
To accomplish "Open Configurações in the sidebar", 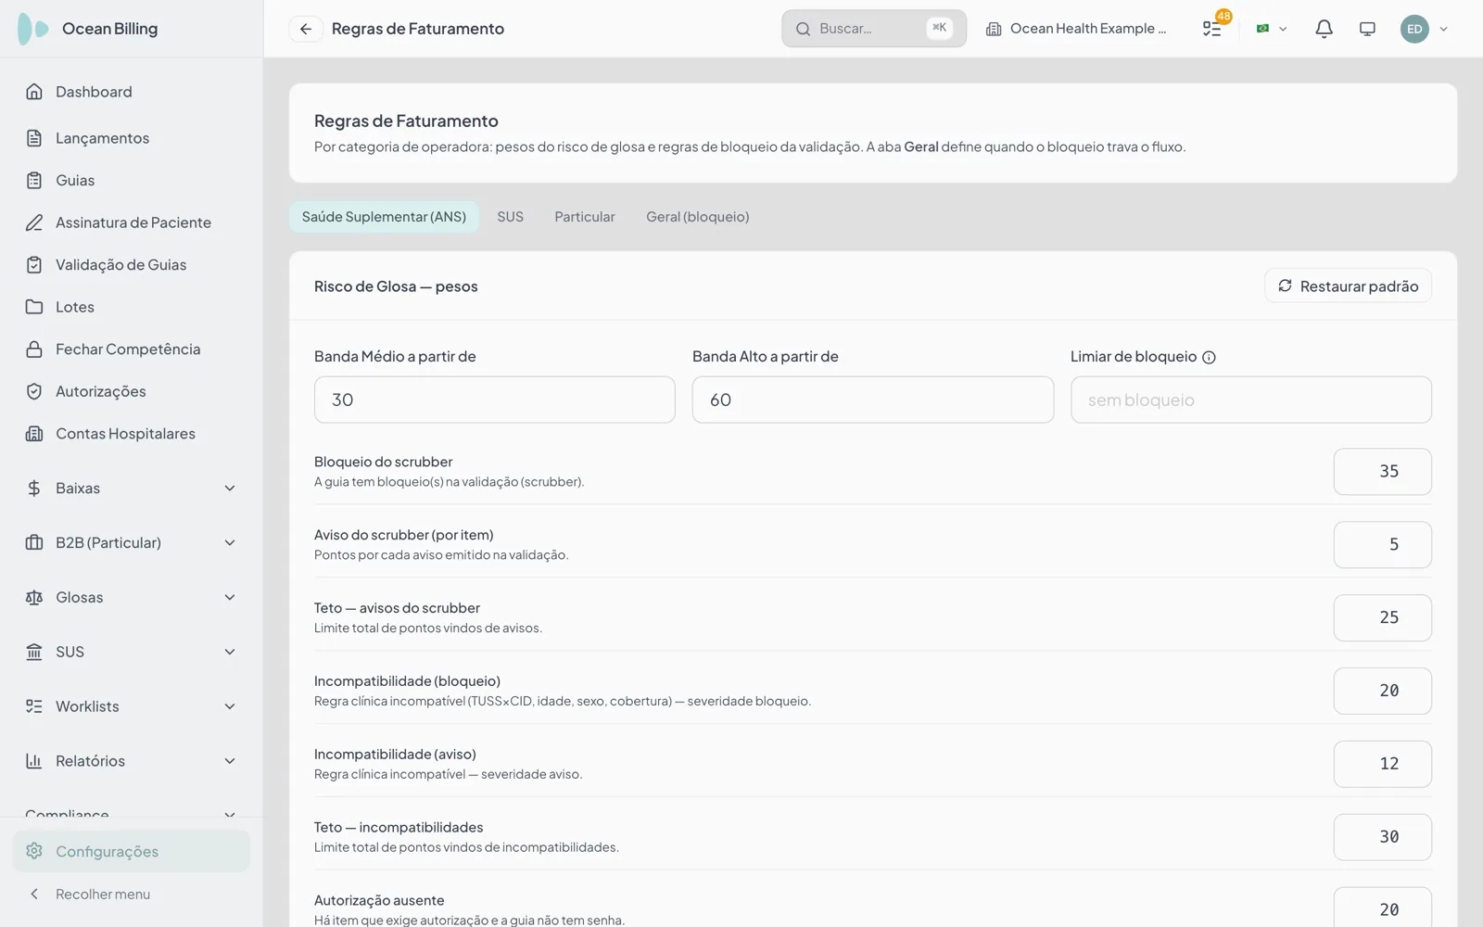I will pyautogui.click(x=132, y=851).
